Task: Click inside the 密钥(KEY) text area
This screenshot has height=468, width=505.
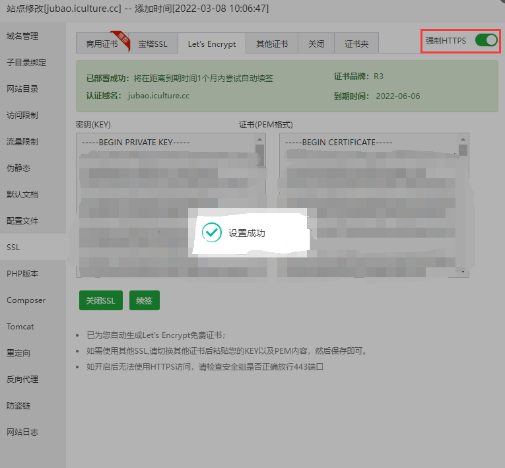Action: click(x=171, y=205)
